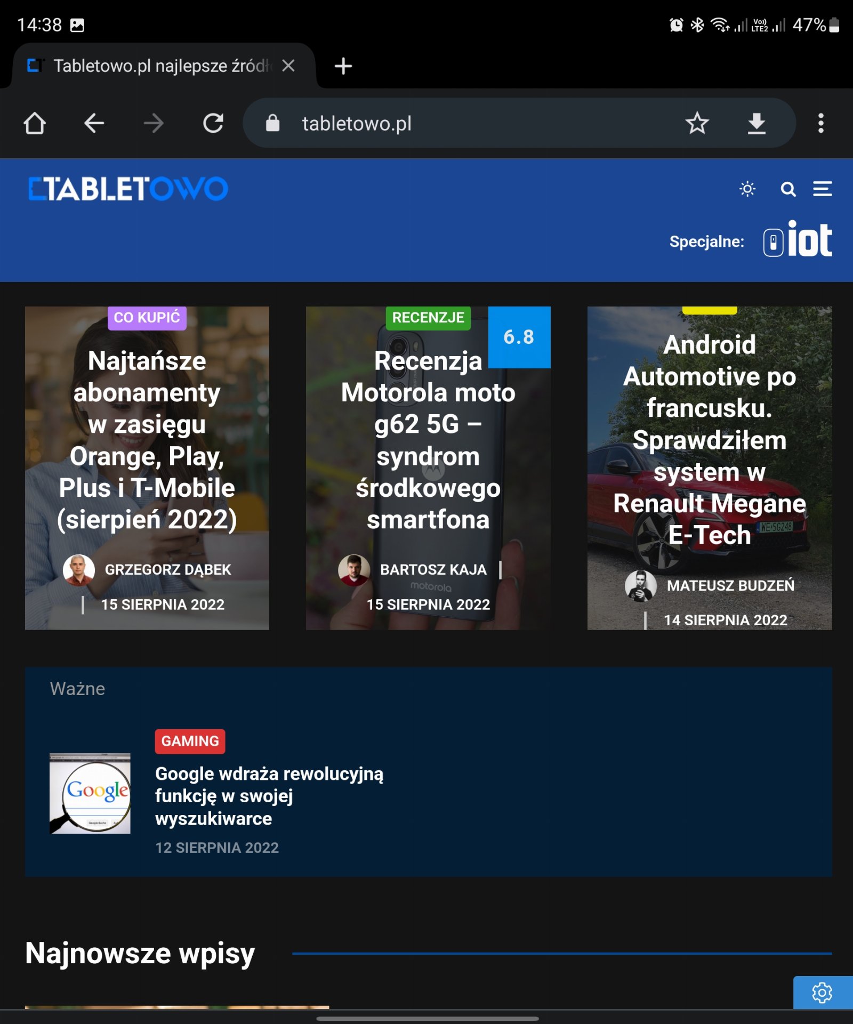The height and width of the screenshot is (1024, 853).
Task: Tap the RECENZJE category tag
Action: (x=428, y=318)
